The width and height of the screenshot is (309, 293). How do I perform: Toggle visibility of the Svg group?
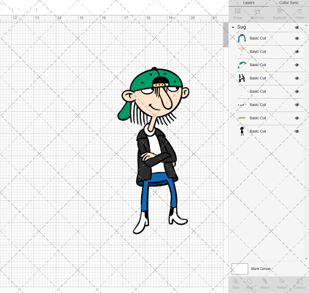point(297,28)
